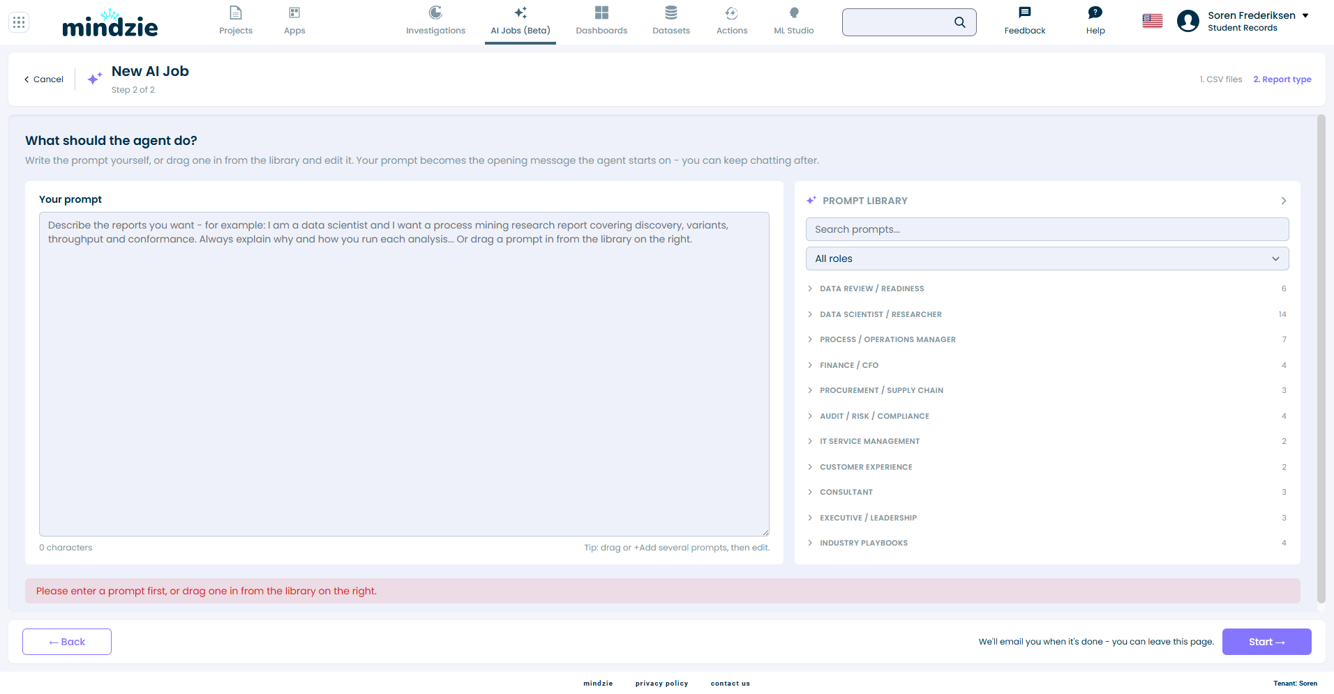The image size is (1334, 694).
Task: Open Soren Frederiksen account dropdown arrow
Action: pyautogui.click(x=1305, y=15)
